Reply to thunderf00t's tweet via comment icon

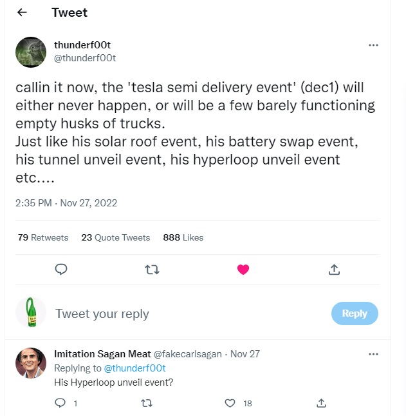point(61,270)
